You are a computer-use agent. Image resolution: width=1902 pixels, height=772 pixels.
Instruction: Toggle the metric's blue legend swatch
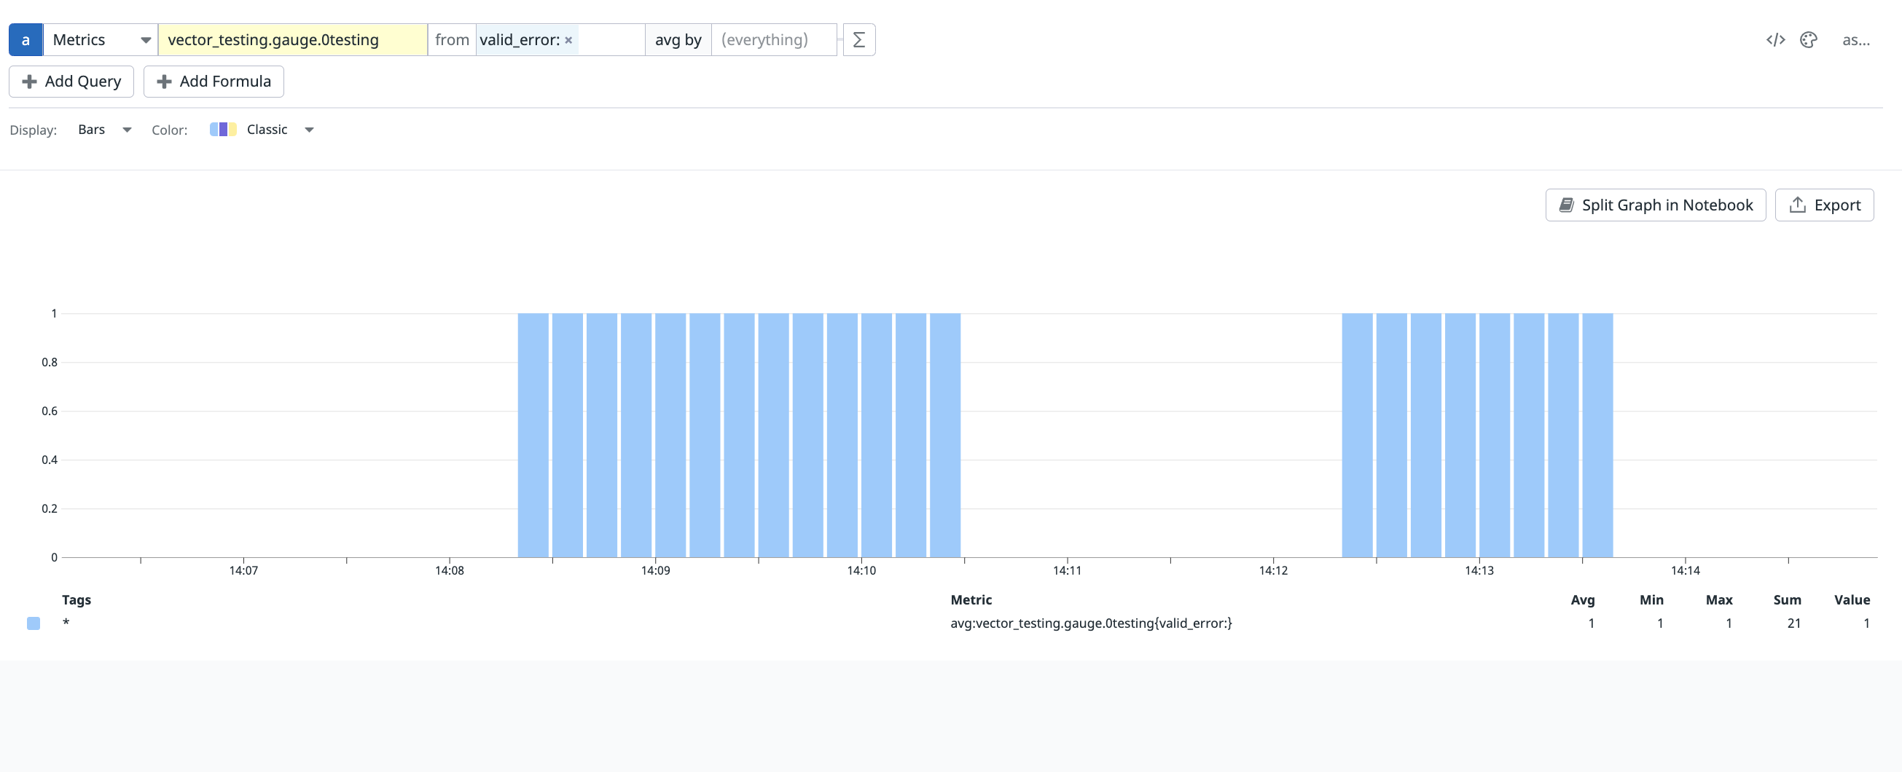point(34,623)
